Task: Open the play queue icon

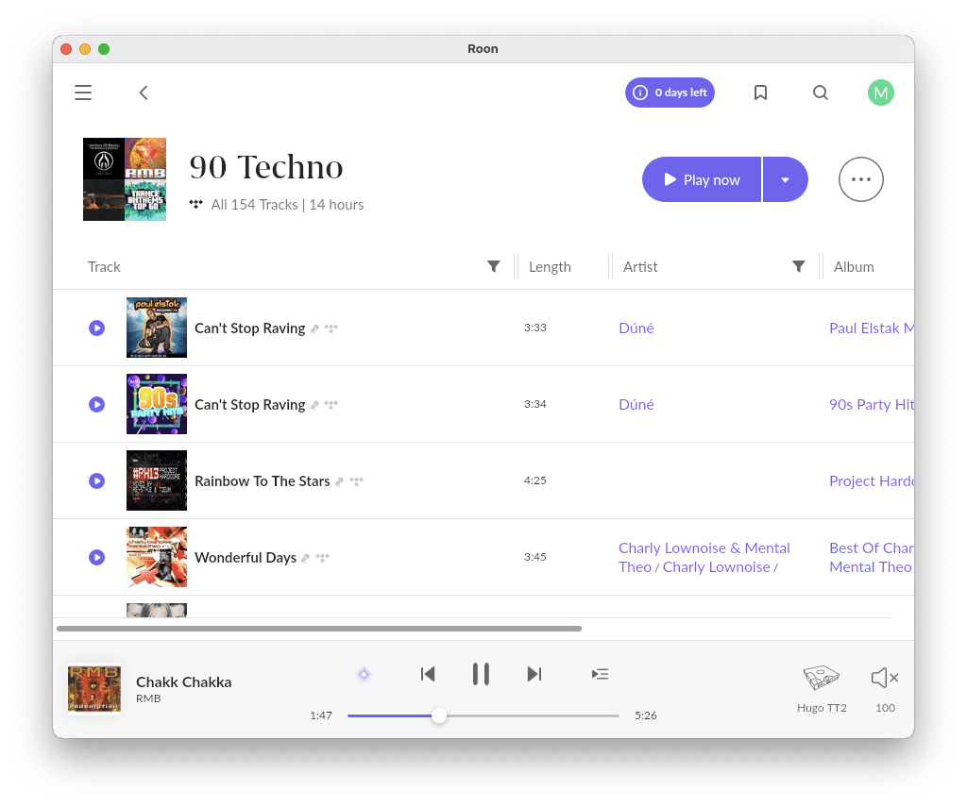Action: click(x=600, y=674)
